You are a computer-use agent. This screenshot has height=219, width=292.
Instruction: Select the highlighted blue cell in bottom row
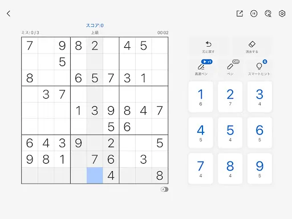(x=95, y=175)
